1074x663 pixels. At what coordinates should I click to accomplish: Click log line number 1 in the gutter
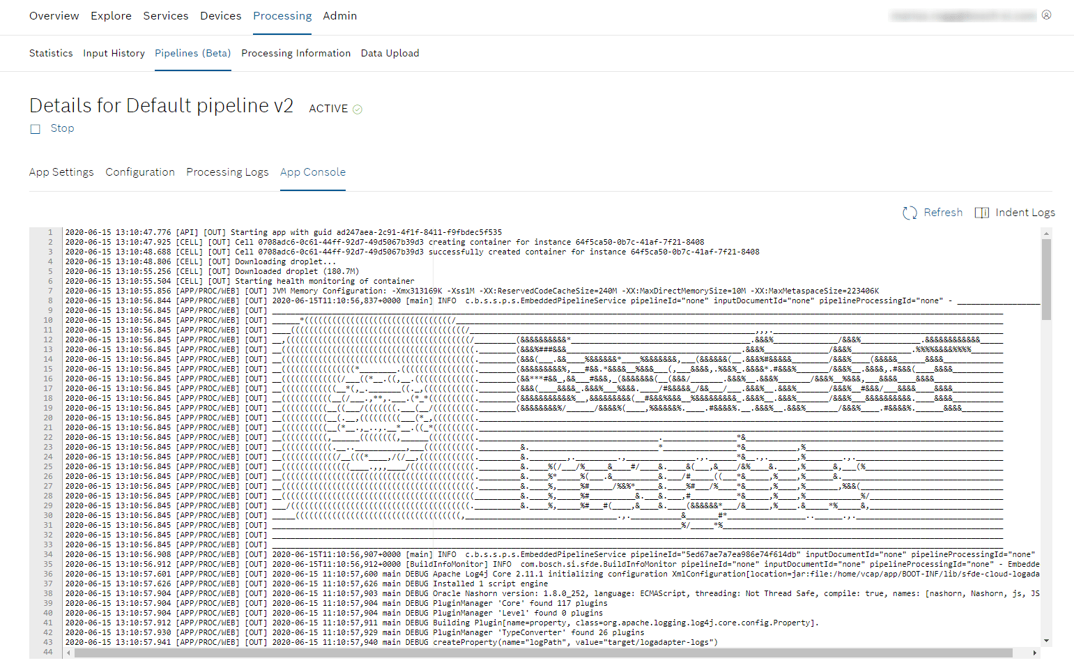(49, 232)
